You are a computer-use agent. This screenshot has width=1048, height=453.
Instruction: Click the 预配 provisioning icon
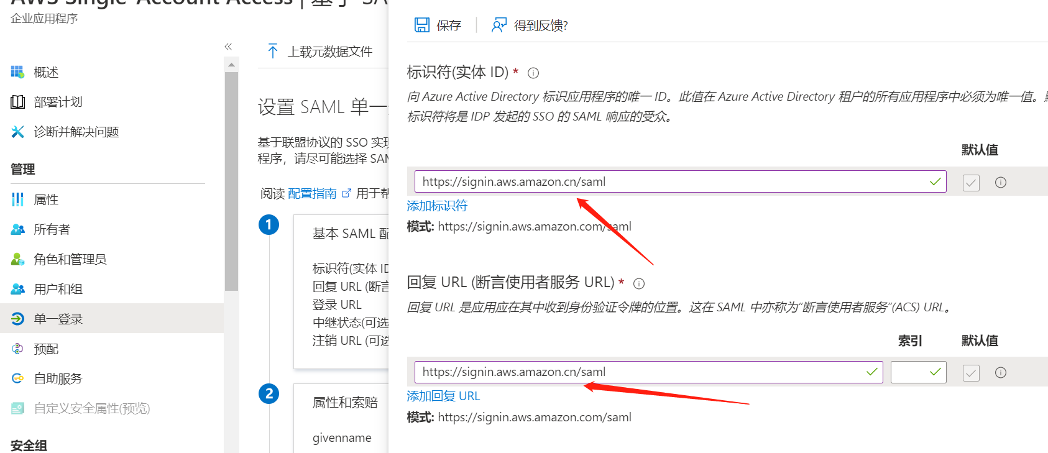pyautogui.click(x=17, y=349)
